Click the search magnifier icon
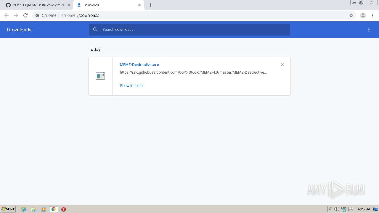The height and width of the screenshot is (213, 379). tap(95, 29)
